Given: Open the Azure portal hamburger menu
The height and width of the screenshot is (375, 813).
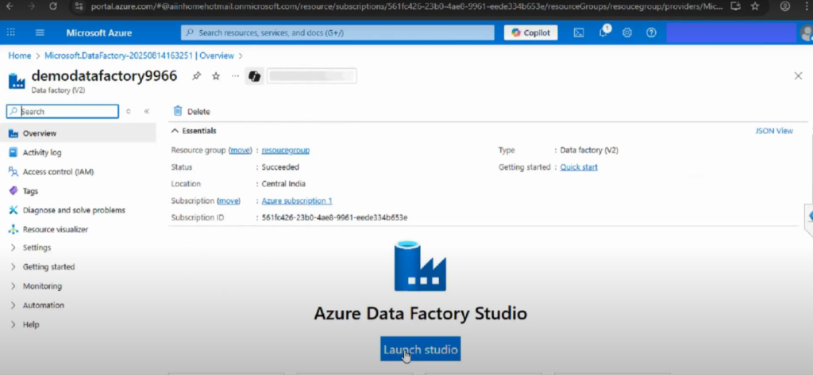Looking at the screenshot, I should point(40,33).
